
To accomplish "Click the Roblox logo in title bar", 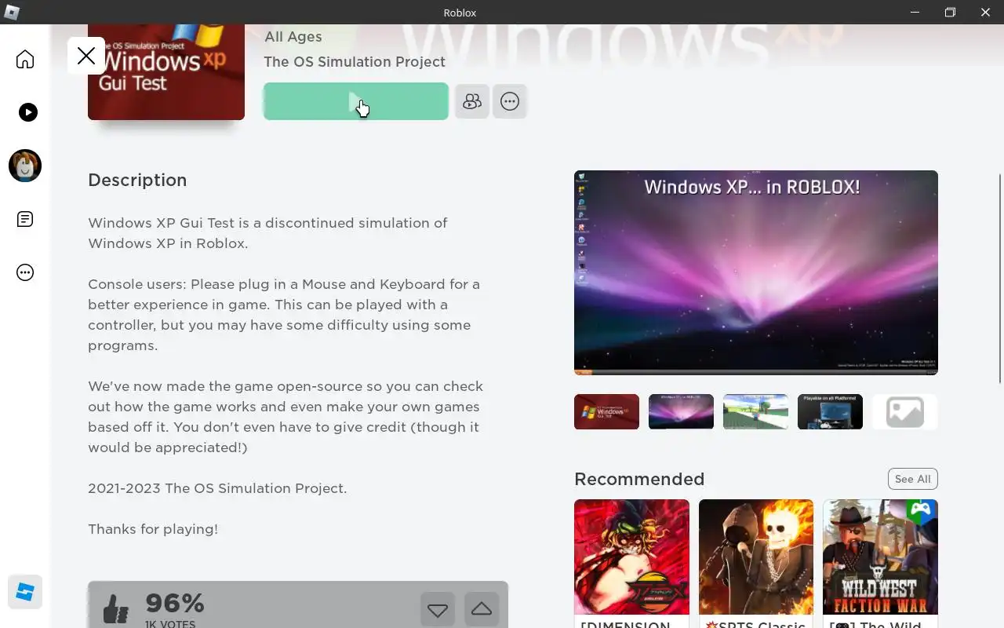I will point(11,12).
